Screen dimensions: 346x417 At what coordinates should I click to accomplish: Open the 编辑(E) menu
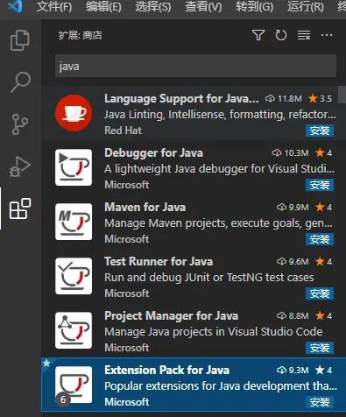[x=103, y=6]
